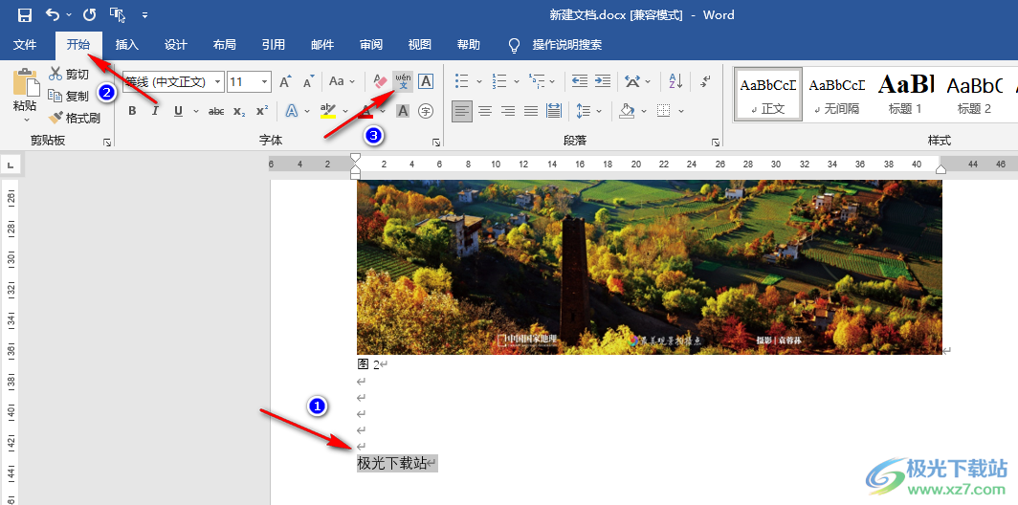The height and width of the screenshot is (505, 1018).
Task: Switch to the 审阅 tab
Action: tap(371, 45)
